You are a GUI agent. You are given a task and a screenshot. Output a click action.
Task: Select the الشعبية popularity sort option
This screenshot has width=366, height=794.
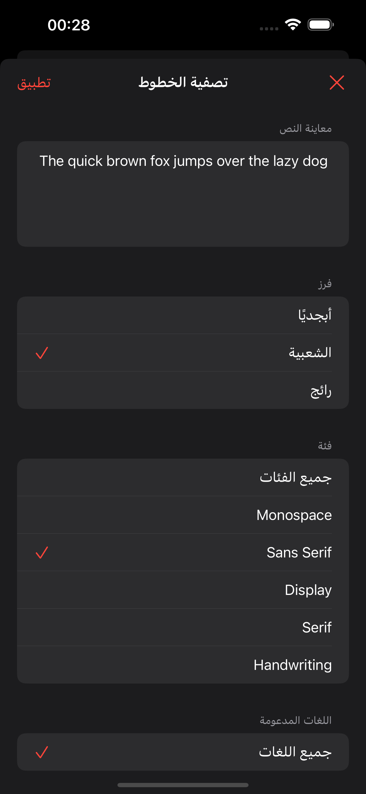coord(183,353)
